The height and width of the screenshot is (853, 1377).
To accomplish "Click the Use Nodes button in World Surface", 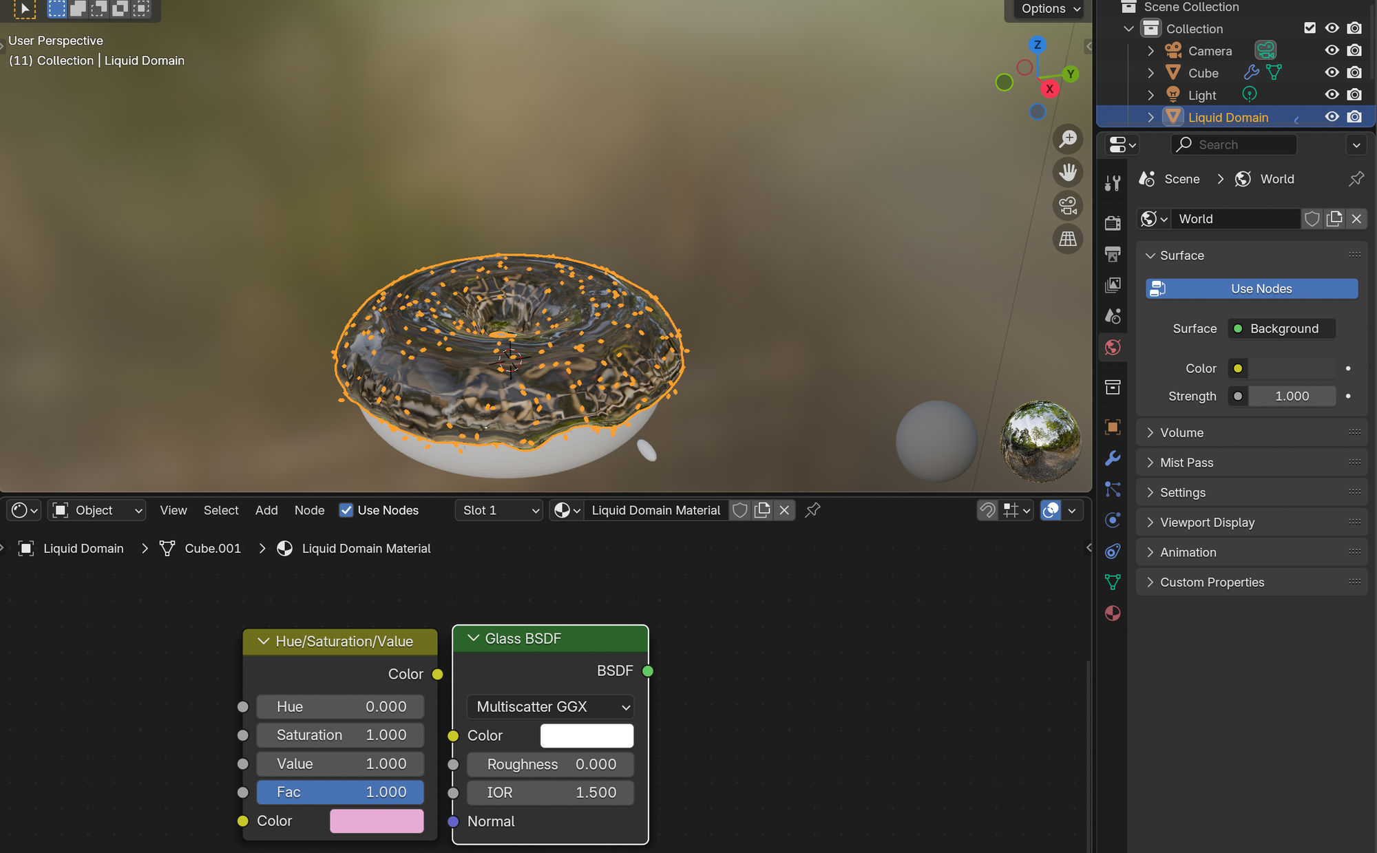I will [1252, 289].
